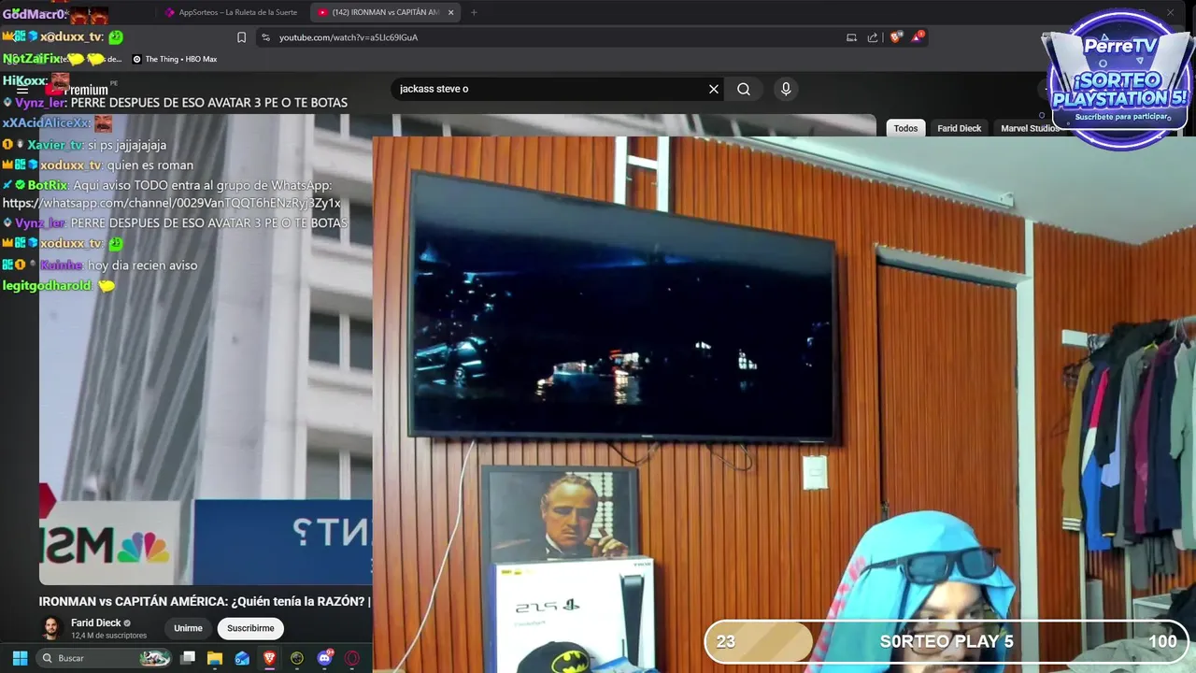
Task: Click the 12,4 M de suscriptores text
Action: tap(108, 636)
